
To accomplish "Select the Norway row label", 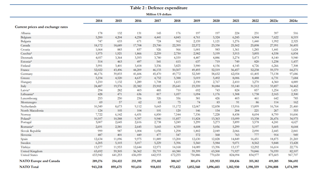I will (x=26, y=114).
